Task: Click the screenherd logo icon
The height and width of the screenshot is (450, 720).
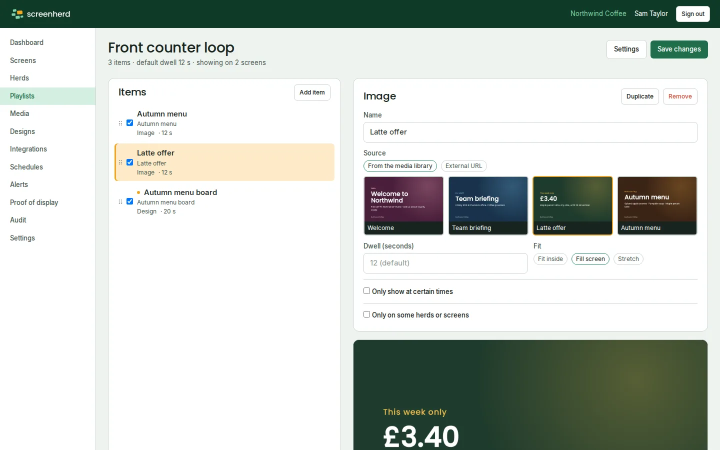Action: click(x=17, y=14)
